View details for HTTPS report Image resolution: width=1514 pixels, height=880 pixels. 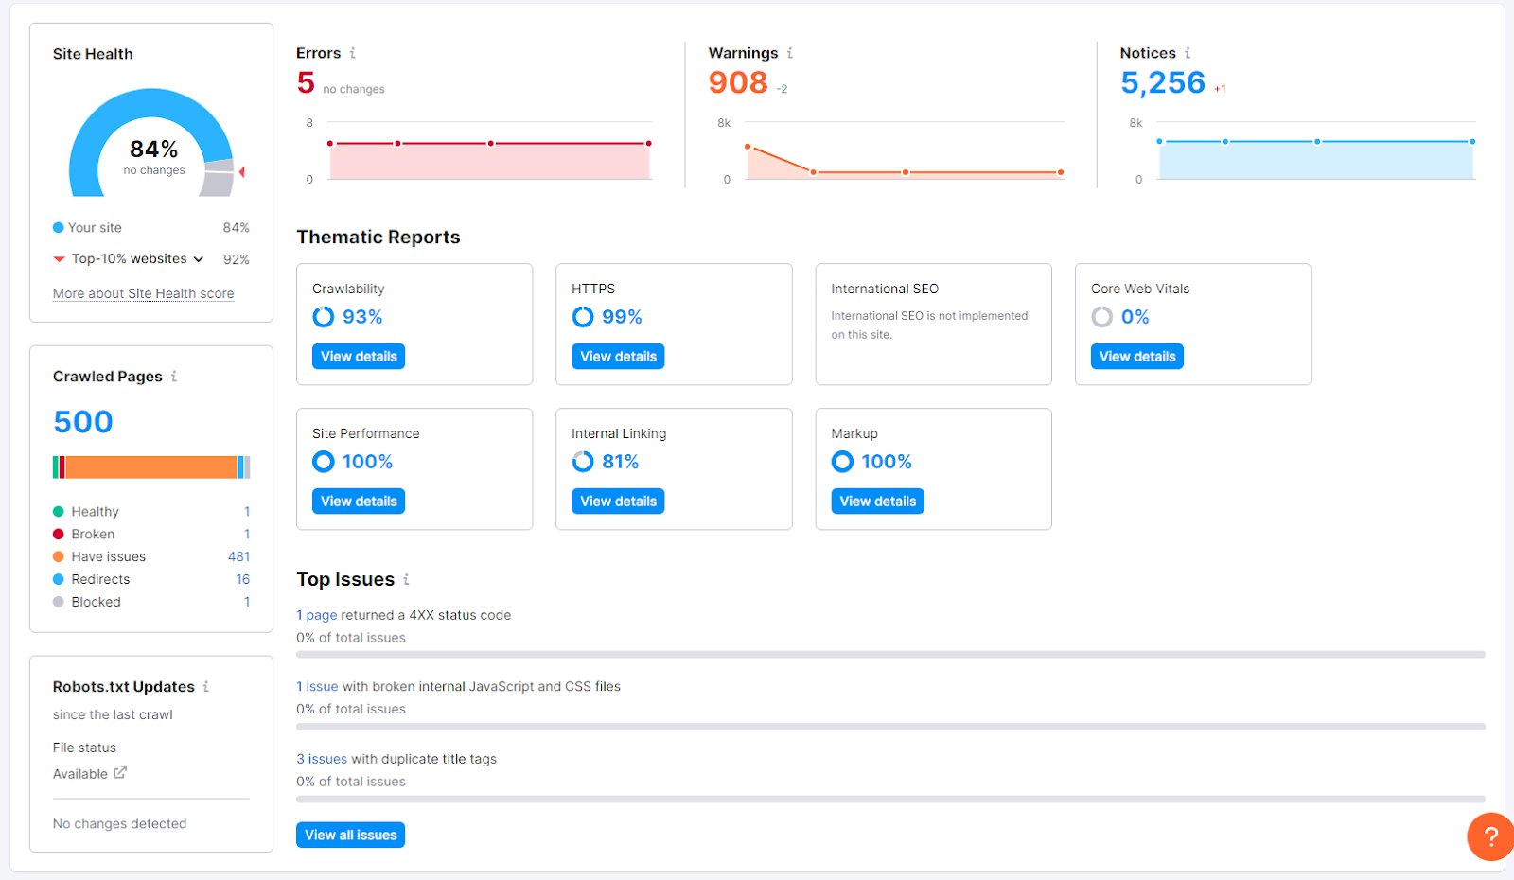click(618, 357)
